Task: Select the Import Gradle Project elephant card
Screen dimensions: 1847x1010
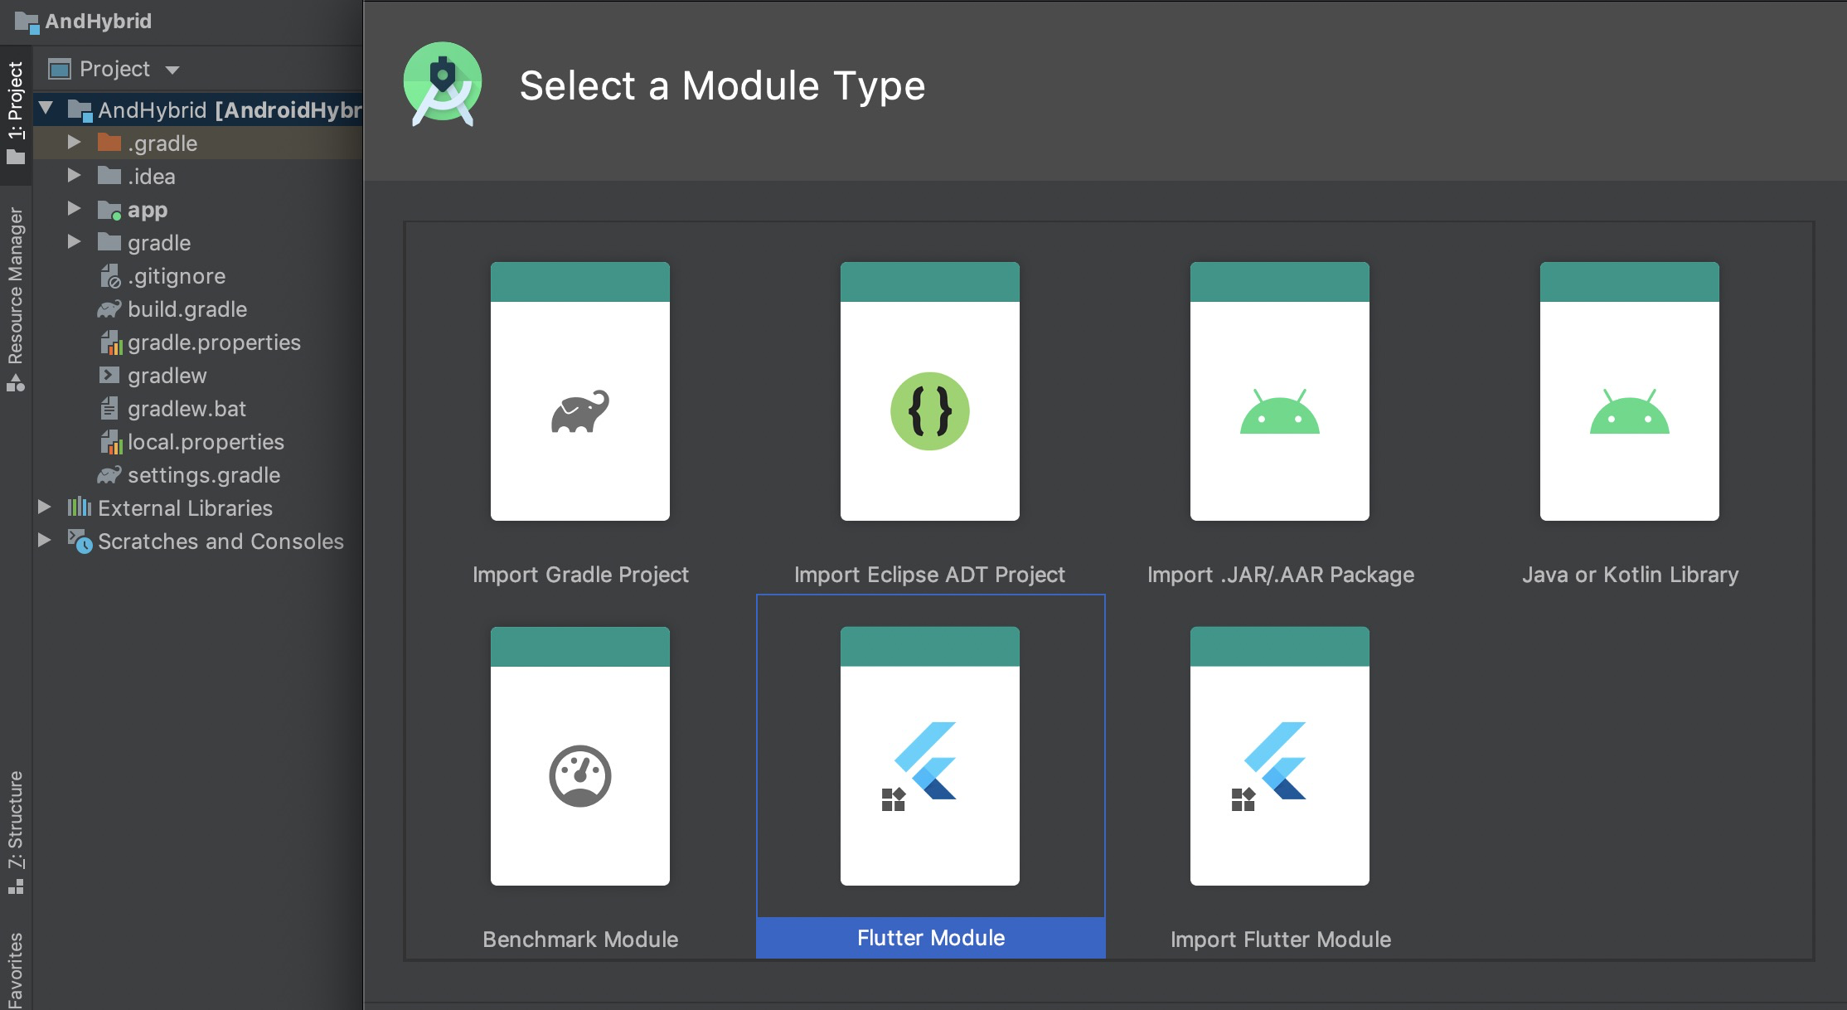Action: (580, 391)
